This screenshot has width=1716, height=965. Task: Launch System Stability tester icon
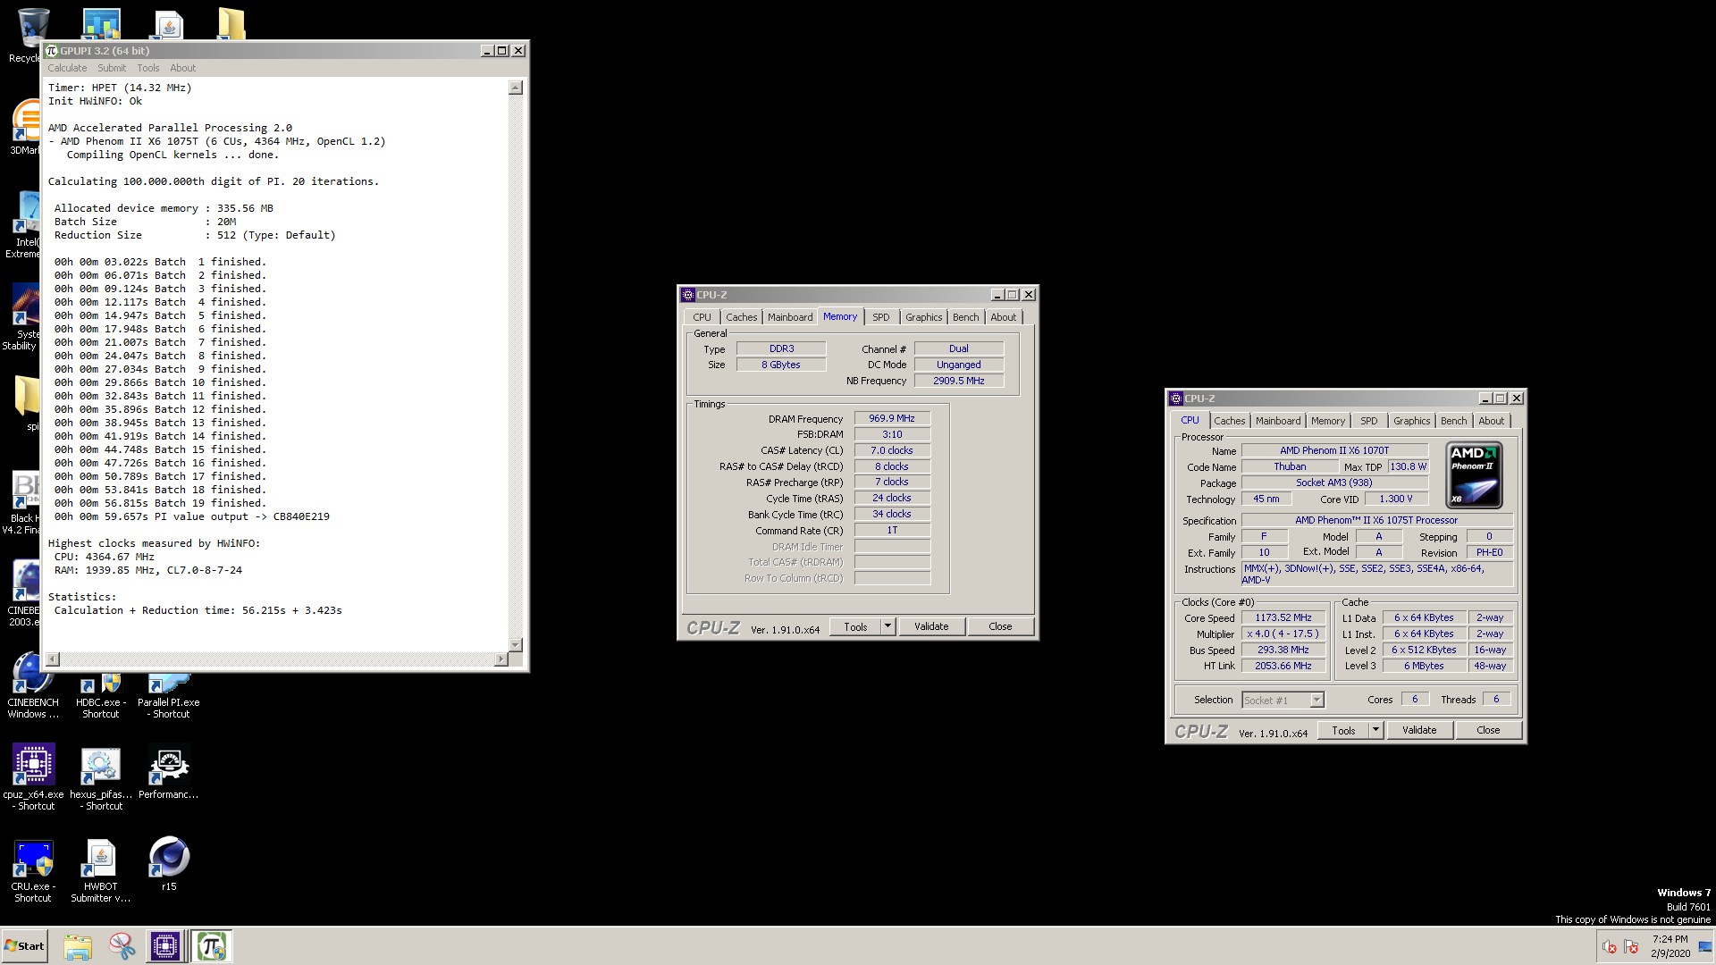[x=23, y=317]
